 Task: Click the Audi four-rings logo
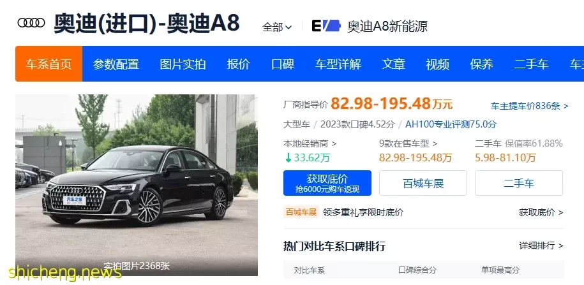(31, 23)
